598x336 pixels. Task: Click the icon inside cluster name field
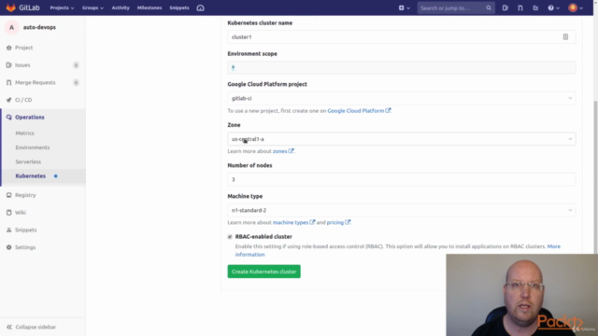565,37
